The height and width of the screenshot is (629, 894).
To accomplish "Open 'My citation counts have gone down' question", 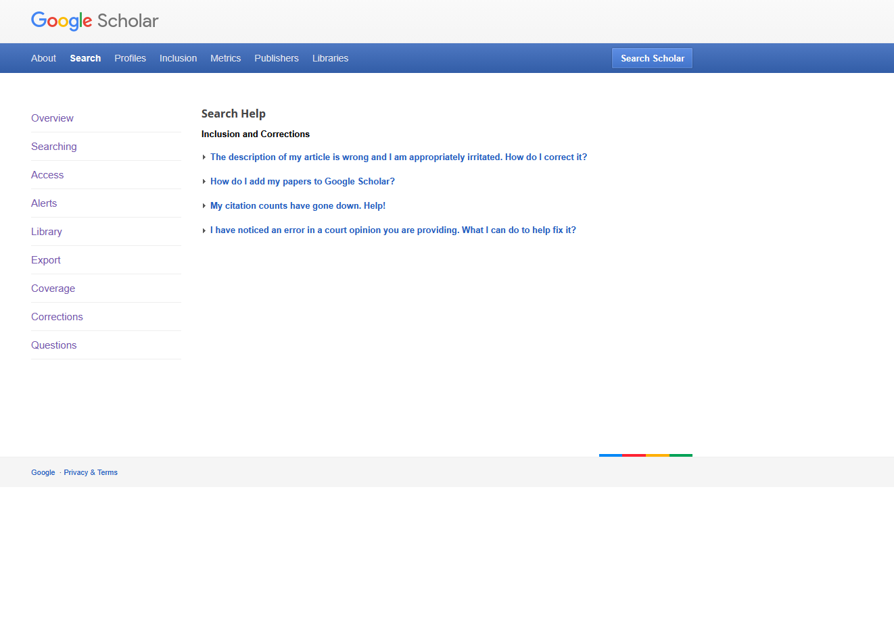I will (x=298, y=205).
